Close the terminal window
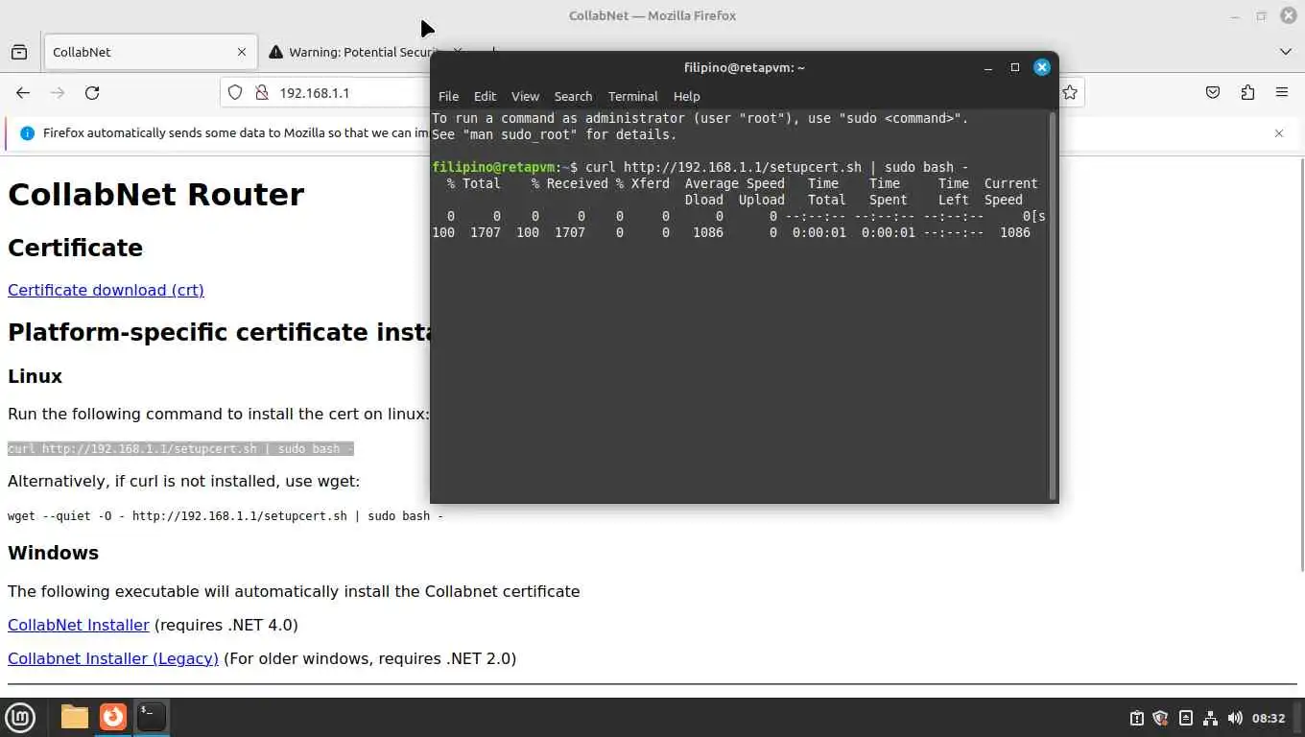The width and height of the screenshot is (1305, 737). 1042,67
